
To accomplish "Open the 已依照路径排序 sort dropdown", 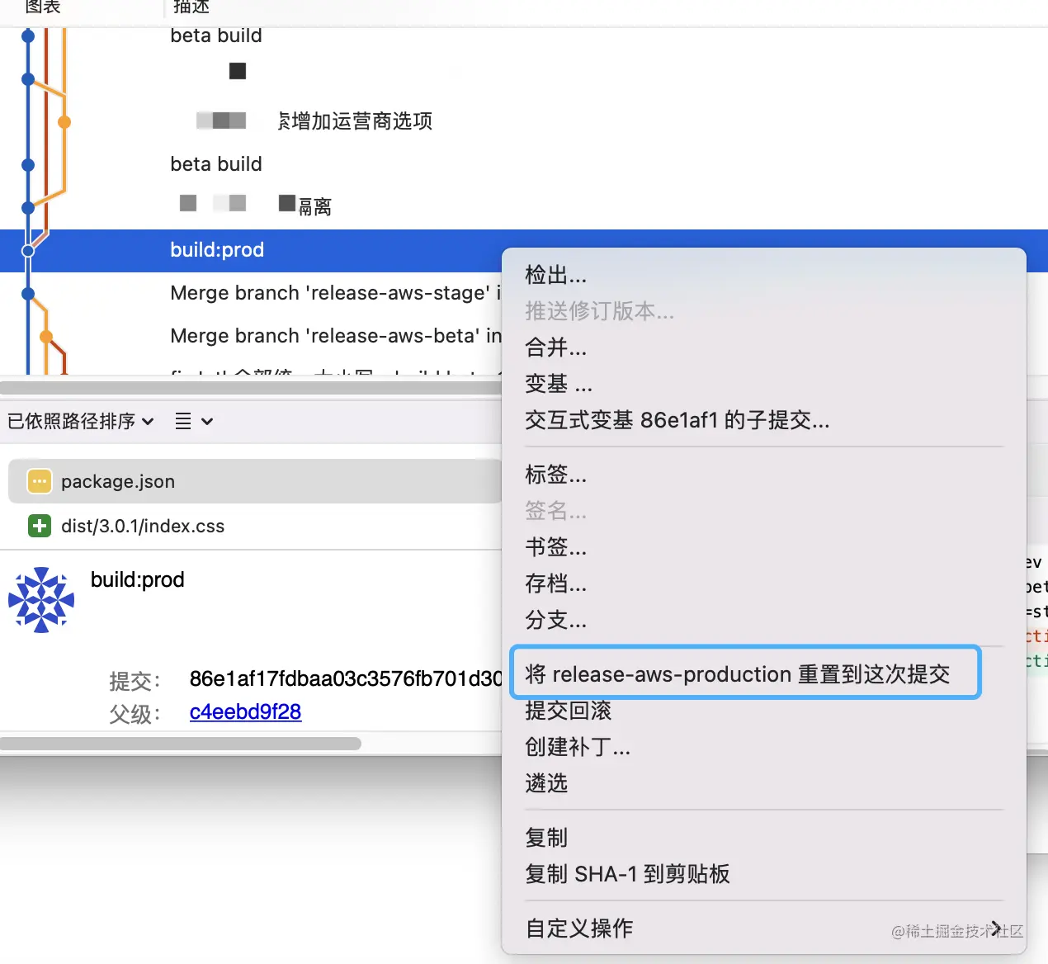I will coord(81,422).
